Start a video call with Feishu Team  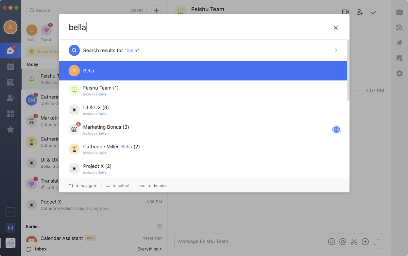coord(345,12)
